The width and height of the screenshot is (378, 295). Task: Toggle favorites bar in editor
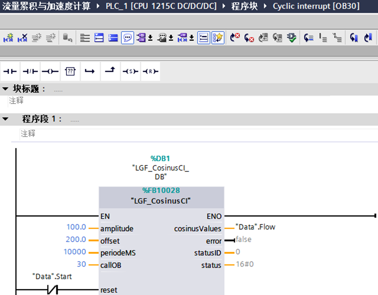coord(218,38)
